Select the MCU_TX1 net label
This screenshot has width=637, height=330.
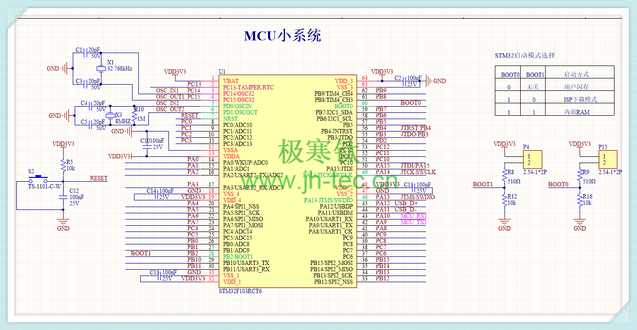413,222
